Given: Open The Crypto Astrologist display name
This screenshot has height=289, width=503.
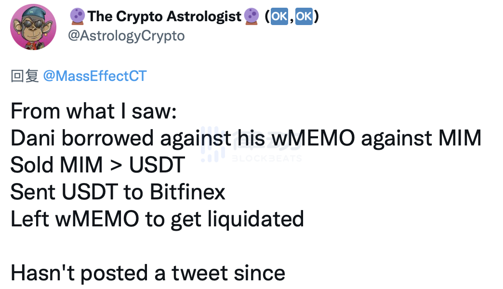Looking at the screenshot, I should [x=164, y=16].
